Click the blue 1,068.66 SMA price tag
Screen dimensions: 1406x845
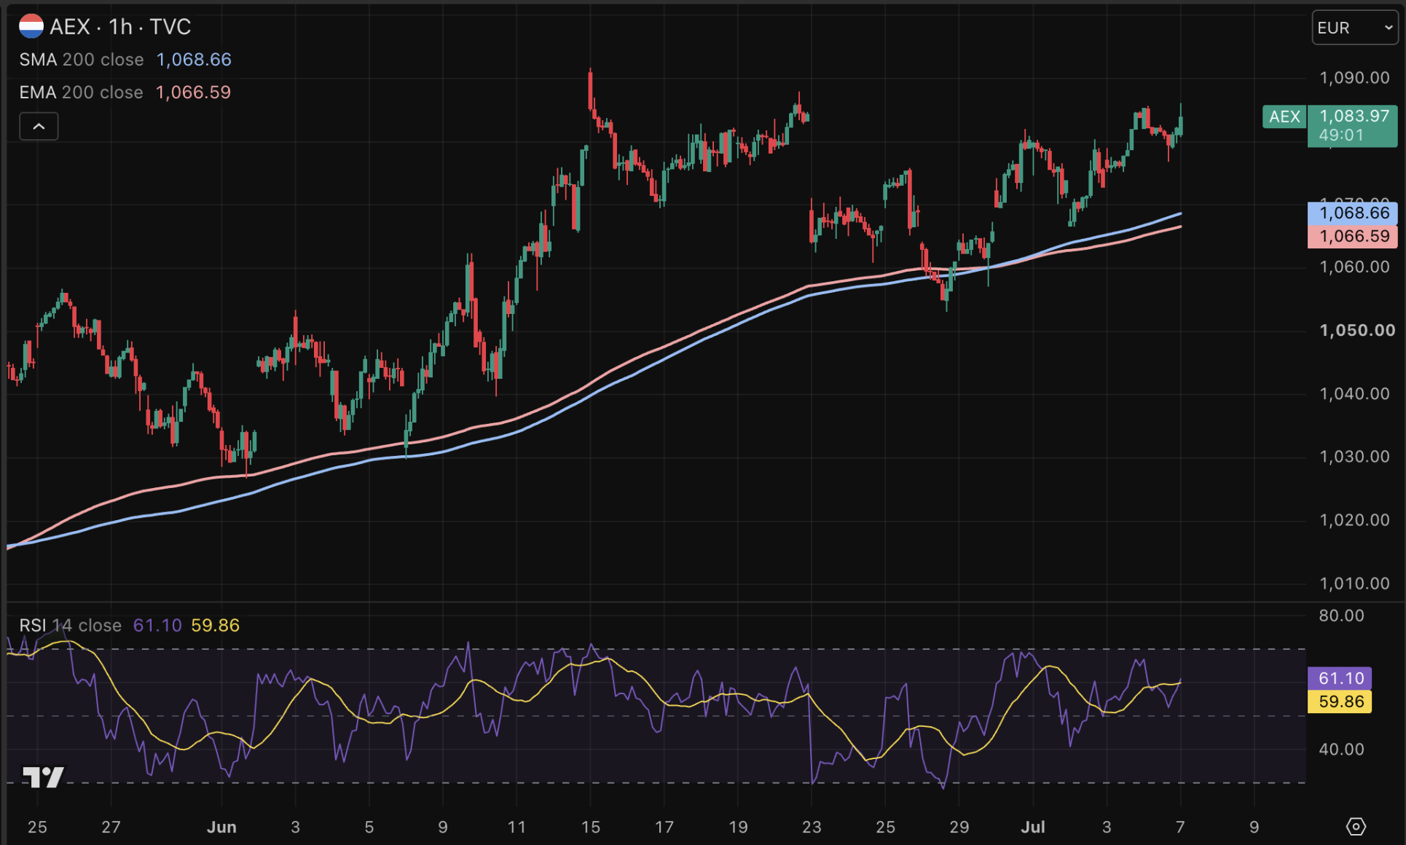coord(1353,213)
